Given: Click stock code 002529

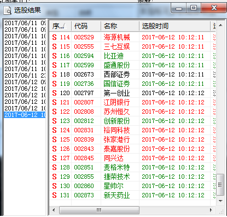Looking at the screenshot, I should pos(84,37).
